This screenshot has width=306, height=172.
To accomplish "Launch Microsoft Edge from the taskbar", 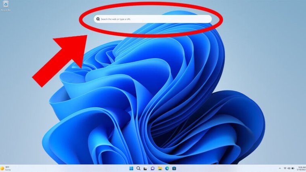I will (167, 168).
